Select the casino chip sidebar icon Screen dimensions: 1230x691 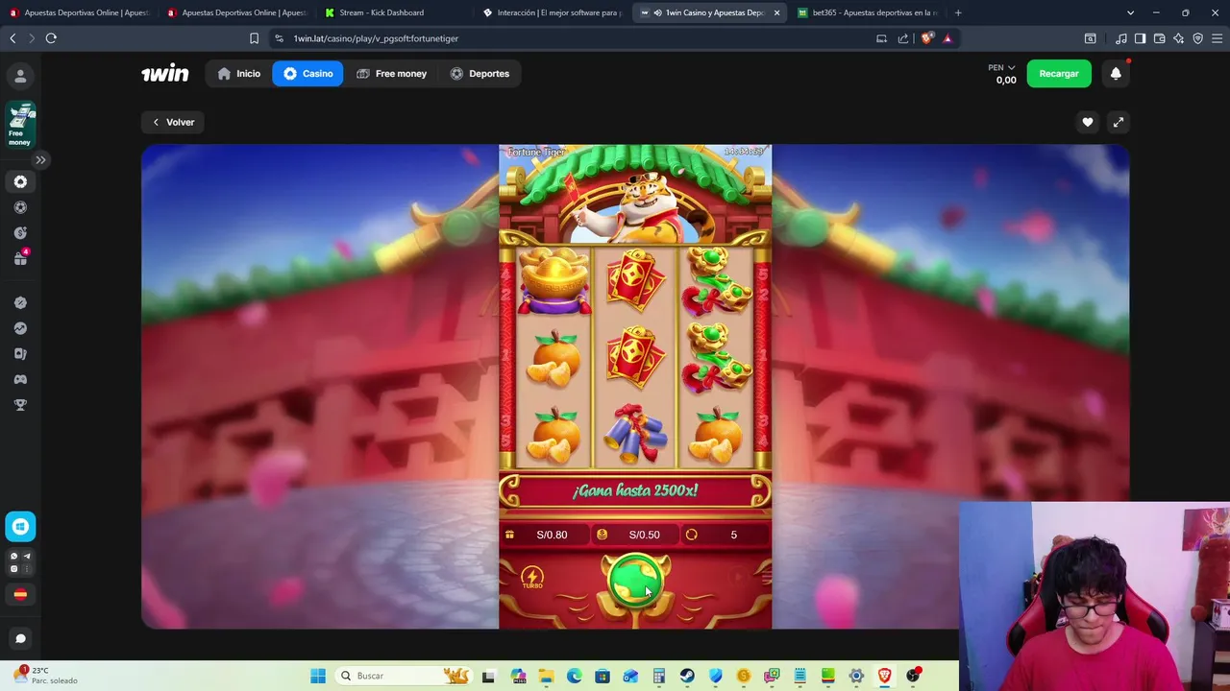(x=20, y=181)
